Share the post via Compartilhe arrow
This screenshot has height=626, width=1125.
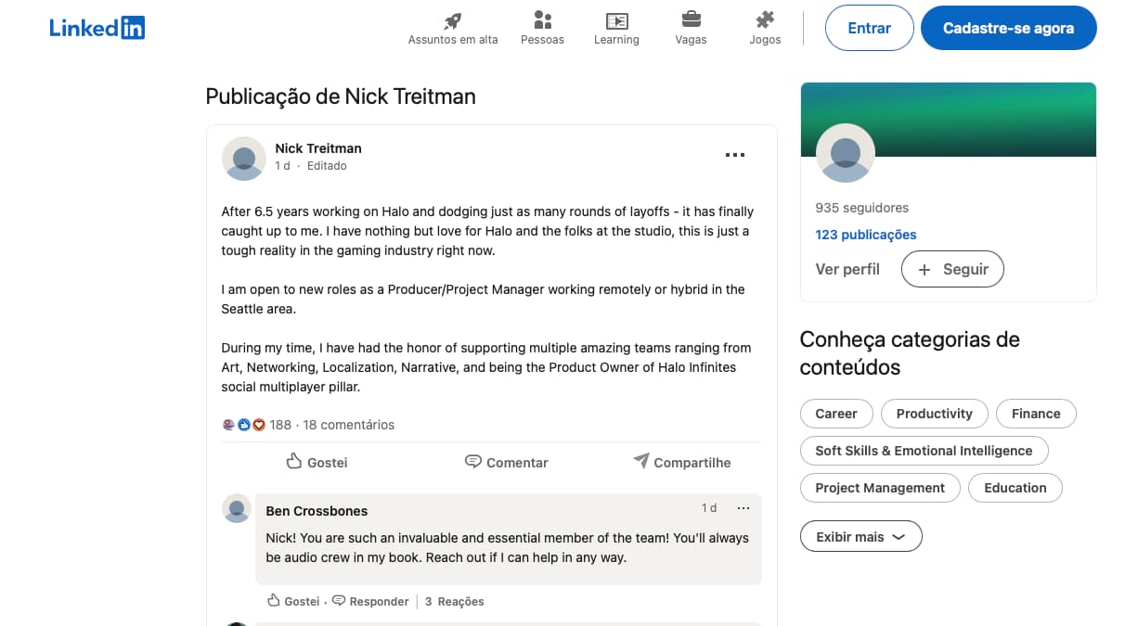coord(681,462)
